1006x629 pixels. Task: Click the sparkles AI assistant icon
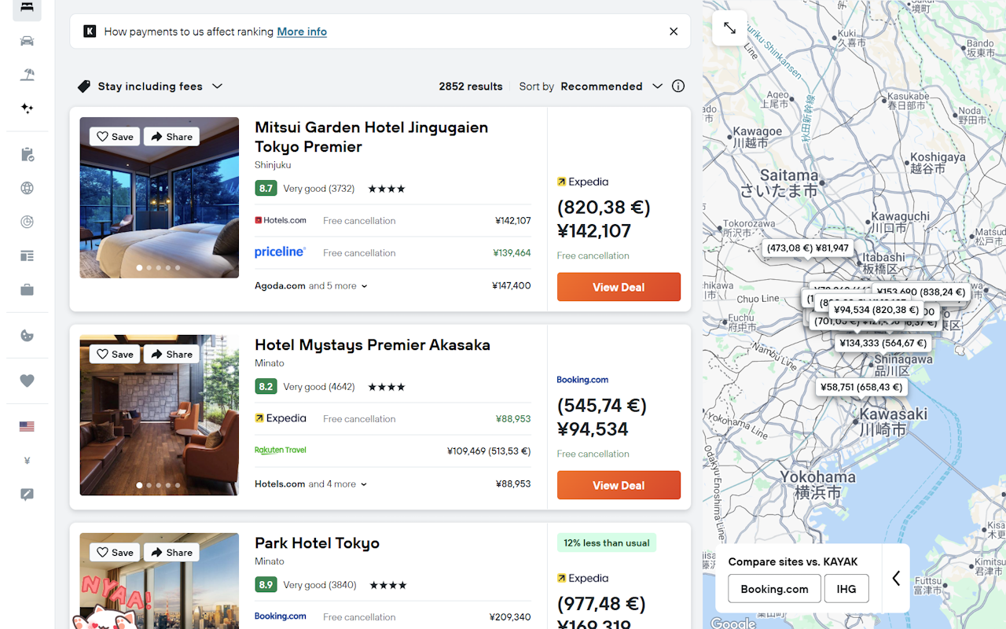point(27,109)
